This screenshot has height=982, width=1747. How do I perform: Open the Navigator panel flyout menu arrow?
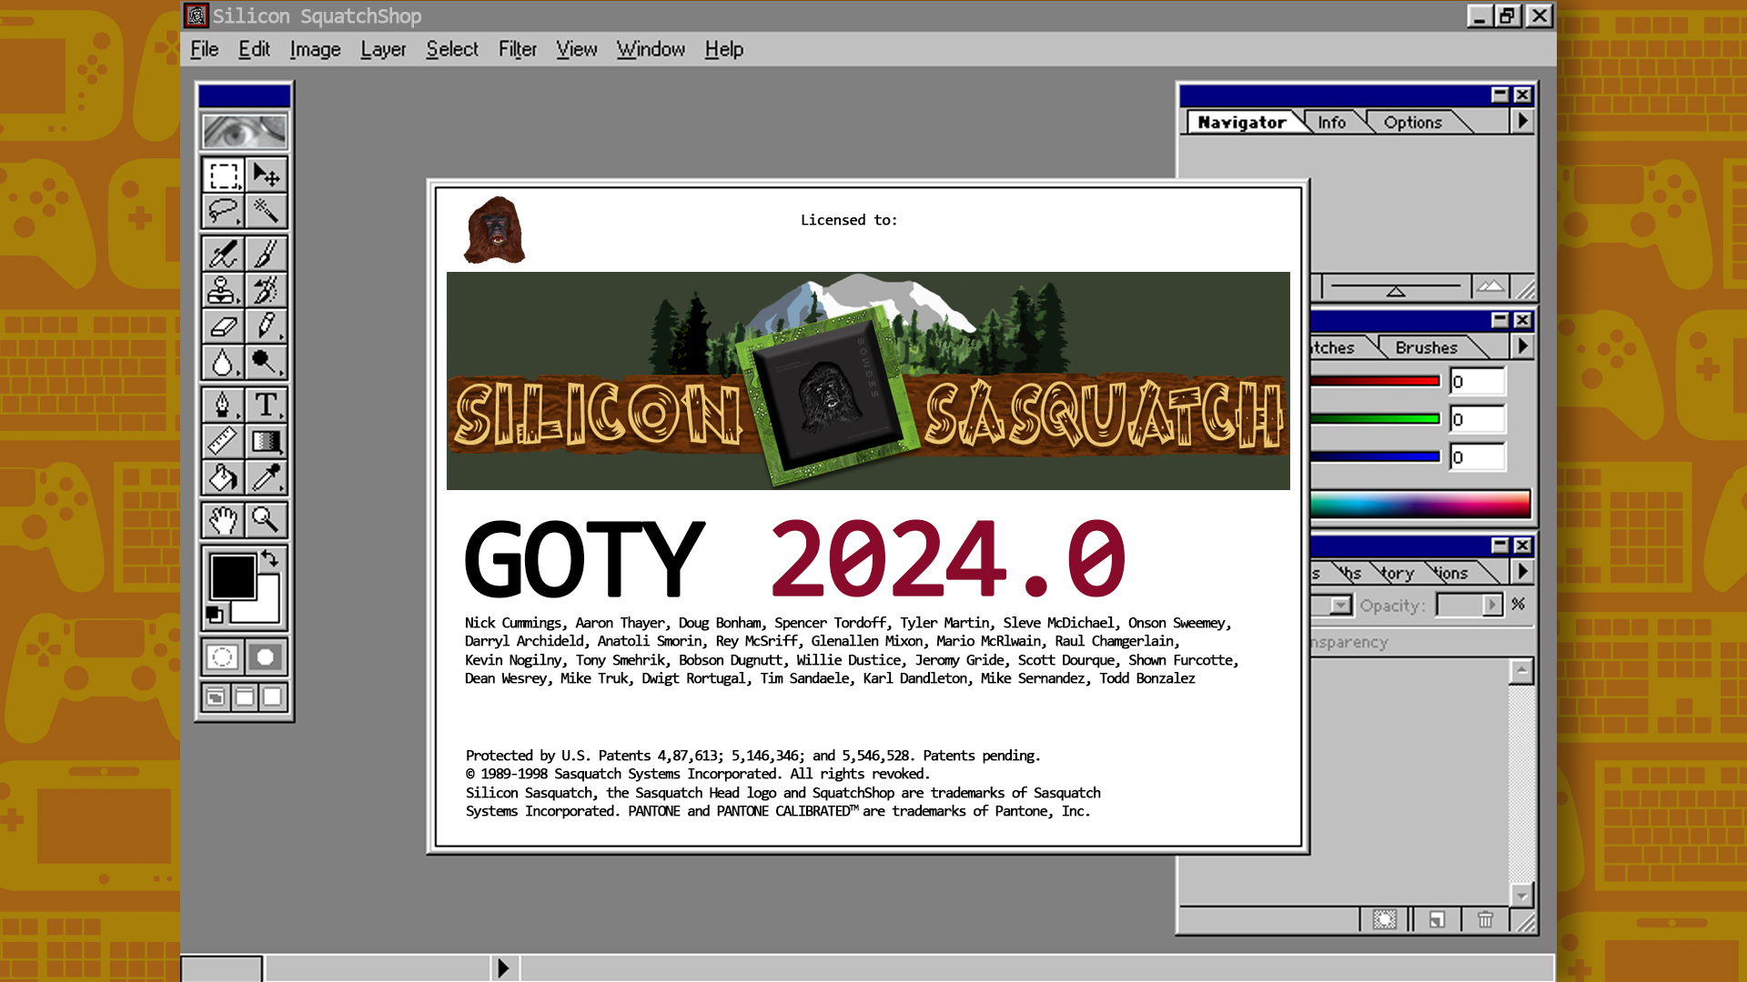tap(1522, 122)
